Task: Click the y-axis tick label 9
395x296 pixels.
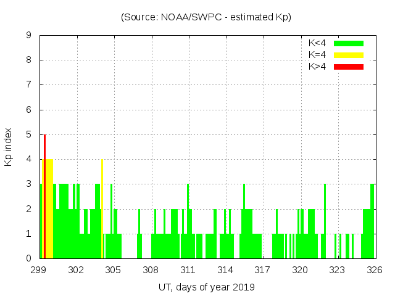Action: tap(28, 36)
